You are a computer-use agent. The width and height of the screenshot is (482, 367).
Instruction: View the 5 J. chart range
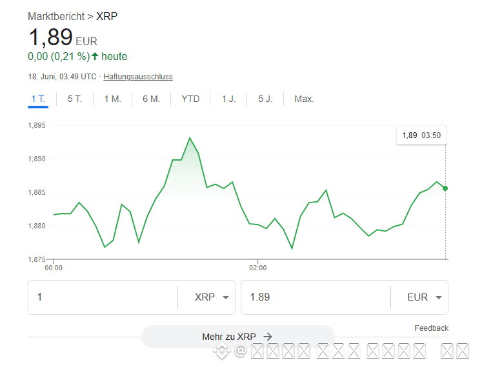point(265,99)
